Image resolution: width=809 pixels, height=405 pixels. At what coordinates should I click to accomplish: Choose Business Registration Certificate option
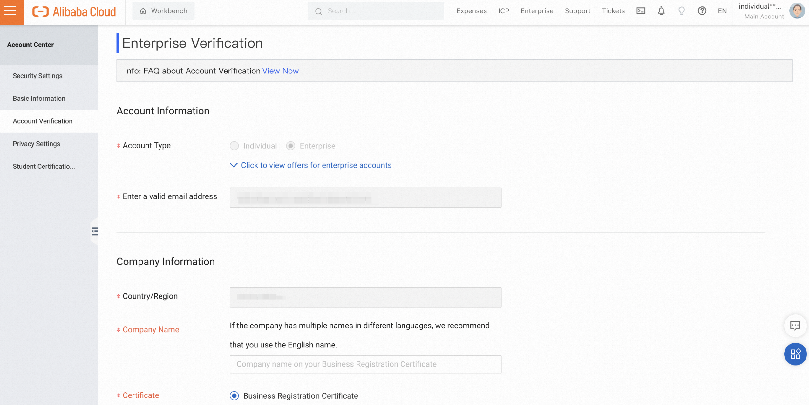pyautogui.click(x=234, y=396)
